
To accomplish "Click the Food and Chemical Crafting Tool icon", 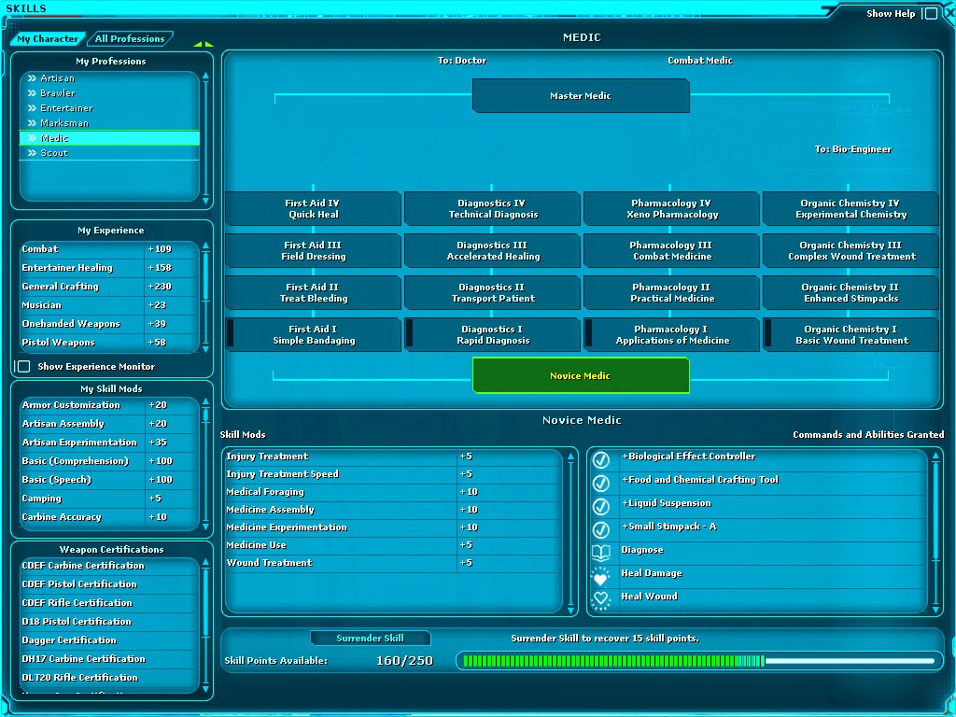I will tap(601, 484).
